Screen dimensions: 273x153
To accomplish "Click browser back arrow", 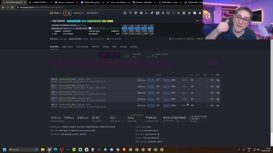I will tap(3, 8).
